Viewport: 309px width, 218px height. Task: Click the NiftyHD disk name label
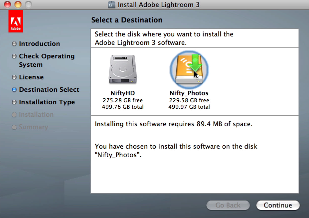(123, 93)
